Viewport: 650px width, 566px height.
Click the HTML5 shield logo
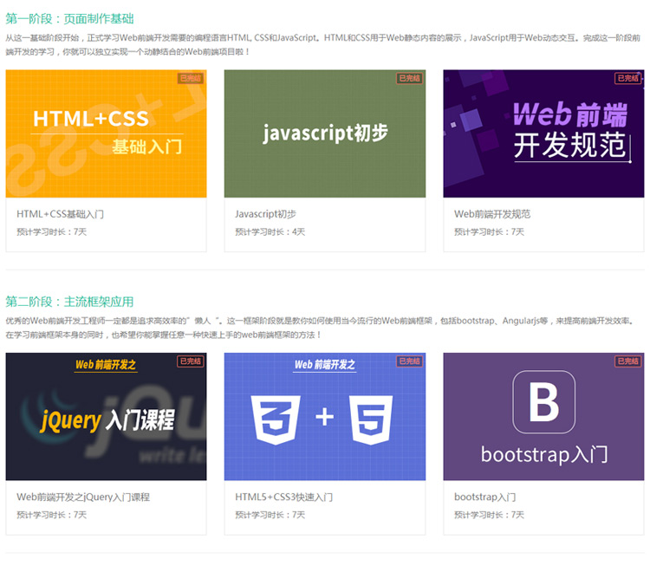[371, 420]
